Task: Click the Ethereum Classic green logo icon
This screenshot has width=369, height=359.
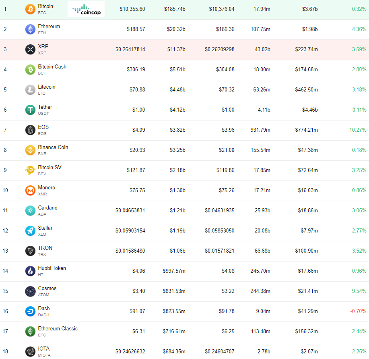Action: [30, 332]
